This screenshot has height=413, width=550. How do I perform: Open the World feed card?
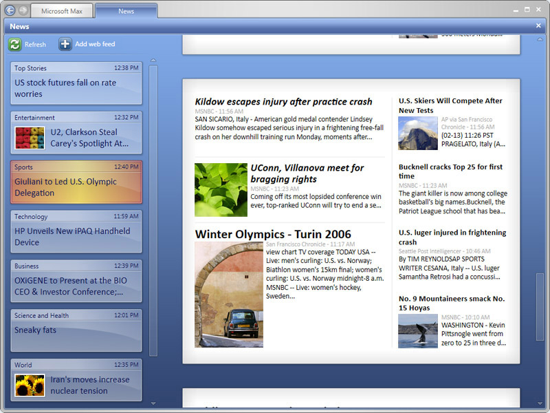(x=76, y=380)
